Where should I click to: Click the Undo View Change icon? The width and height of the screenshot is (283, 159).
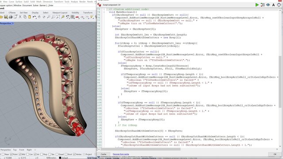click(68, 17)
